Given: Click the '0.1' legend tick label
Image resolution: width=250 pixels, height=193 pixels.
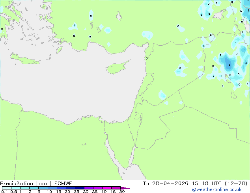Looking at the screenshot, I should pyautogui.click(x=4, y=191).
